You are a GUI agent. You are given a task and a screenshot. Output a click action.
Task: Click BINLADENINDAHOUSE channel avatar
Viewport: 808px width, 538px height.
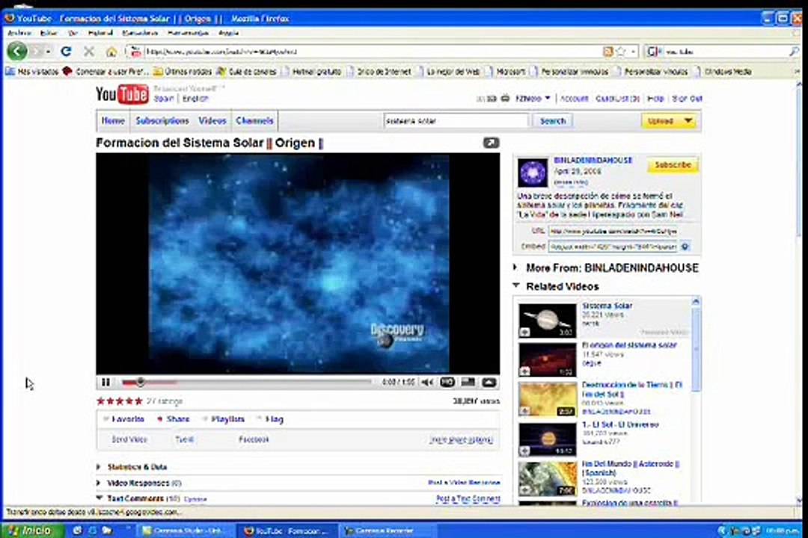click(533, 173)
